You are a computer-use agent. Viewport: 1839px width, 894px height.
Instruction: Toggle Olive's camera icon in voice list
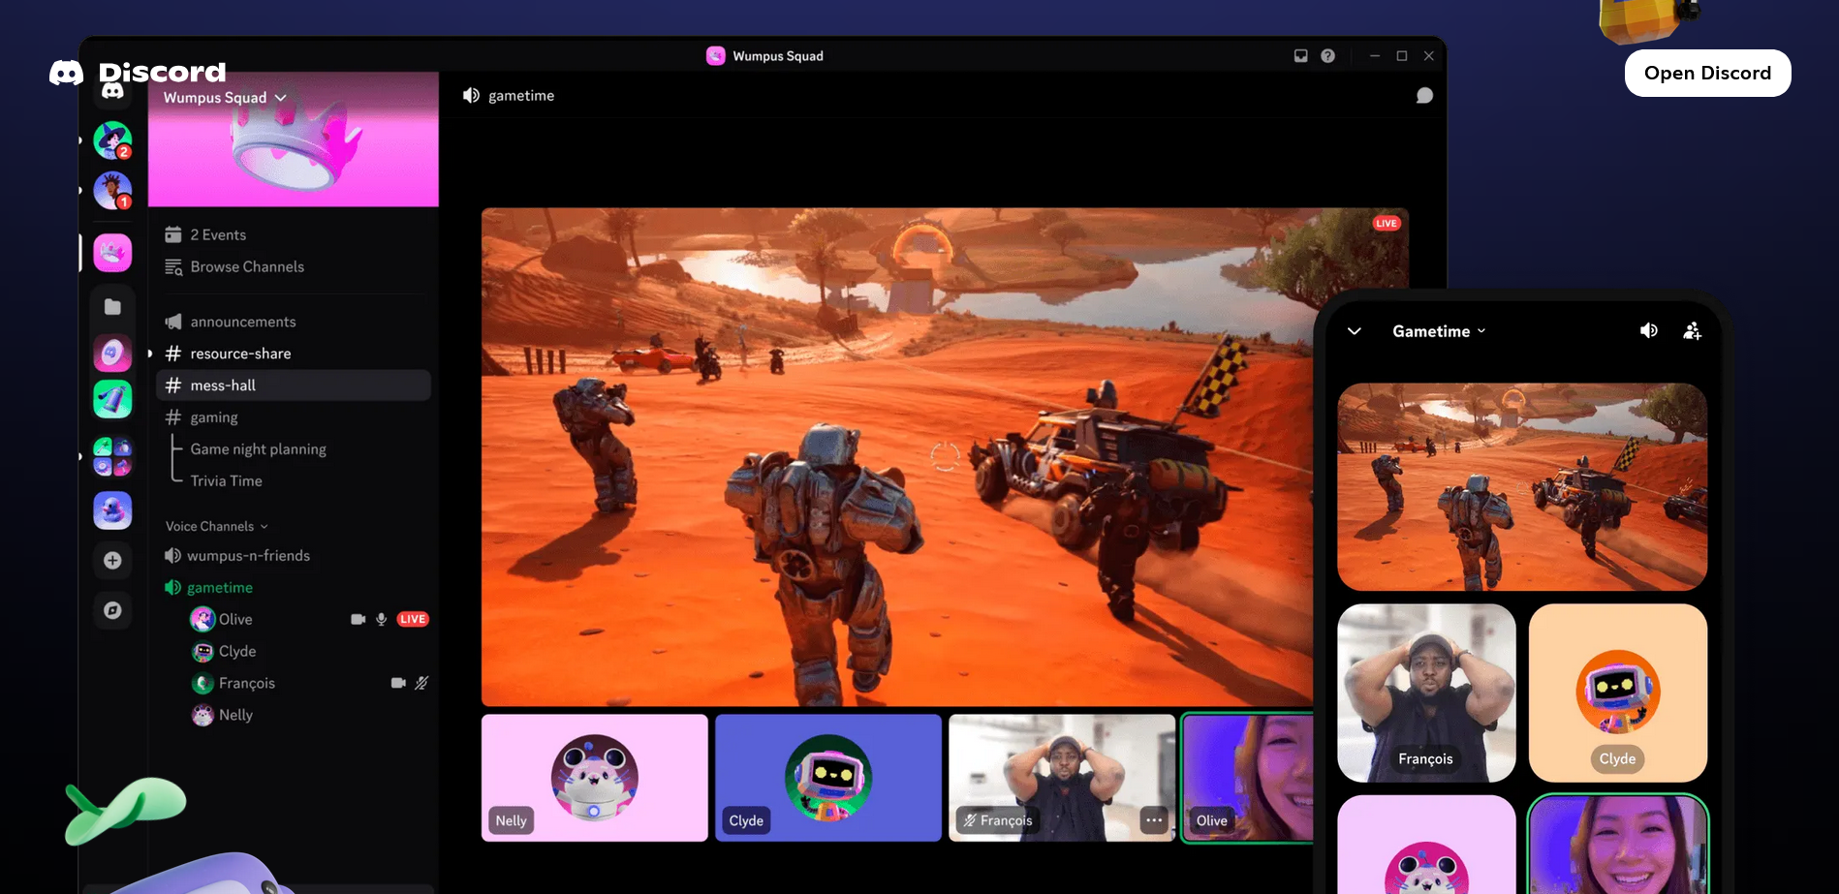(x=358, y=619)
